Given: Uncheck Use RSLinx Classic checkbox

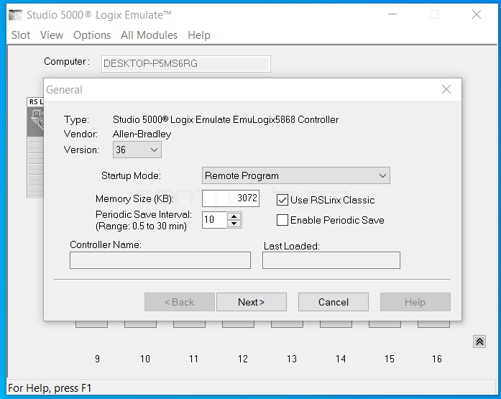Looking at the screenshot, I should 282,201.
